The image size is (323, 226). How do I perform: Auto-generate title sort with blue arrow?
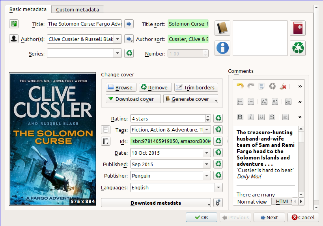click(x=129, y=24)
